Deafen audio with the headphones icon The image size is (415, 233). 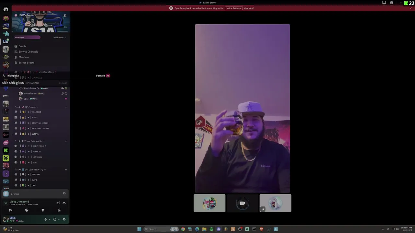coord(54,219)
